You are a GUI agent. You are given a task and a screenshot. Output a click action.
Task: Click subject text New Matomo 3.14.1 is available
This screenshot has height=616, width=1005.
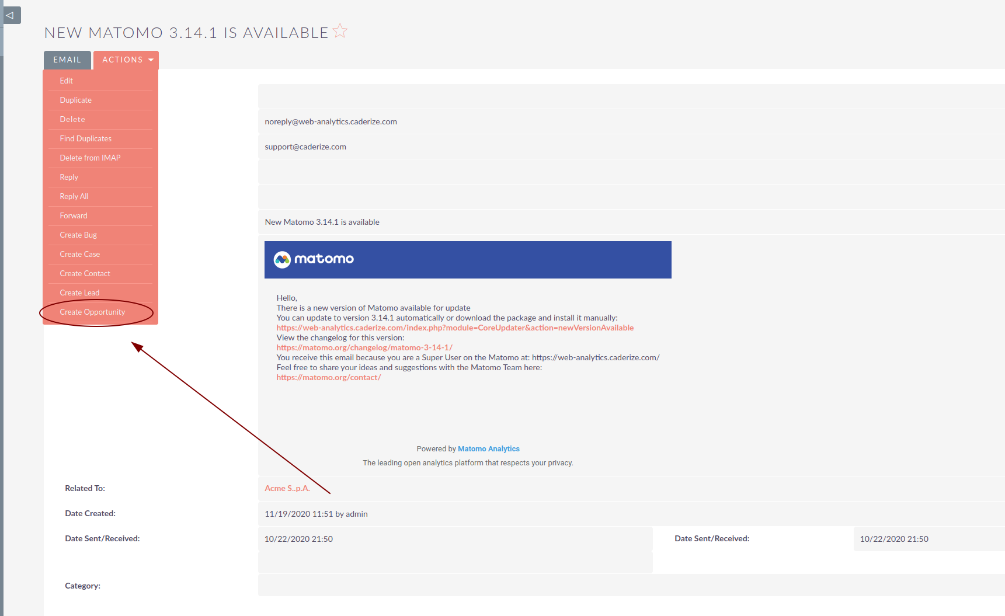(x=322, y=222)
